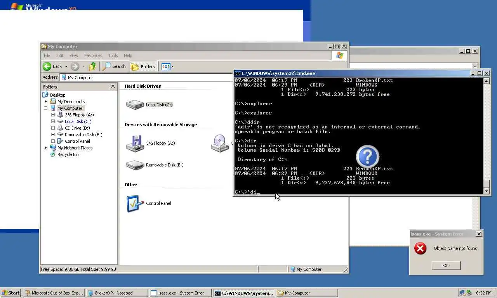Click Free Space status bar text

(78, 269)
